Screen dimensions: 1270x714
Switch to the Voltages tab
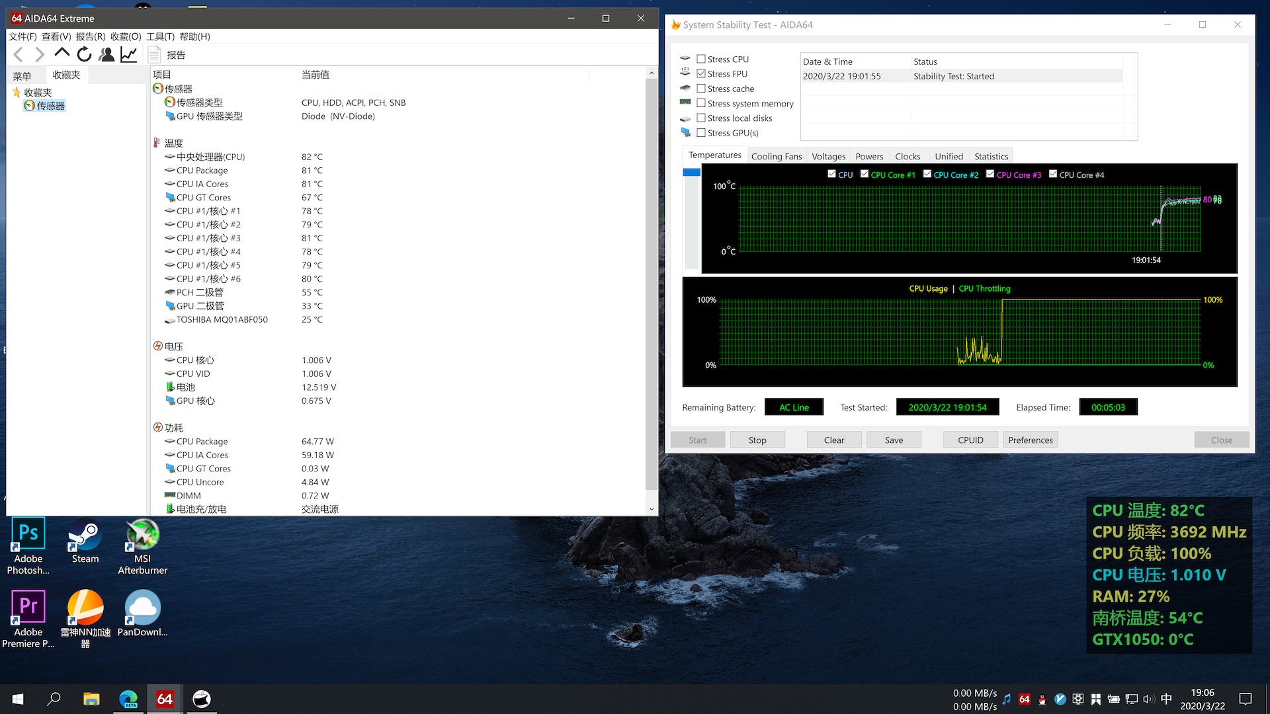[829, 157]
